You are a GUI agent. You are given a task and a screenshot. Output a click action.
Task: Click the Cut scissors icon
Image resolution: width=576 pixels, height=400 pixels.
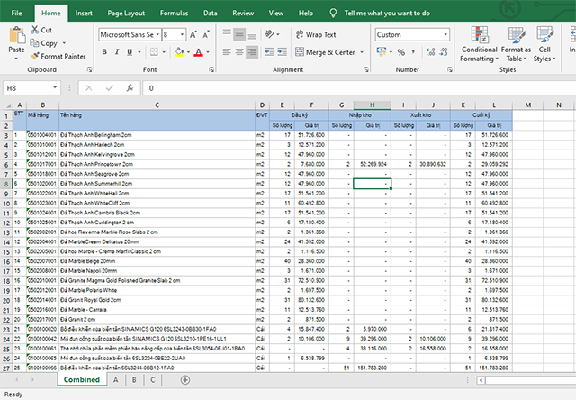pyautogui.click(x=34, y=30)
